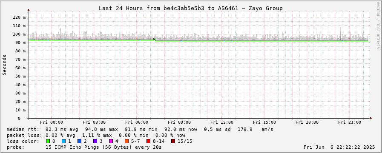Click the green loss color 0 swatch
This screenshot has height=153, width=382.
(48, 141)
